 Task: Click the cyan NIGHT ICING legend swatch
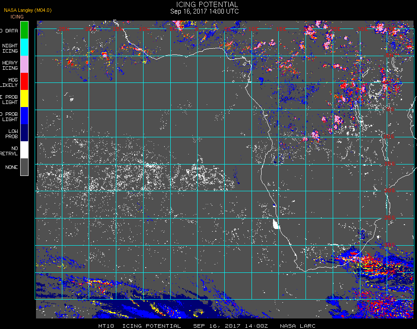[24, 47]
